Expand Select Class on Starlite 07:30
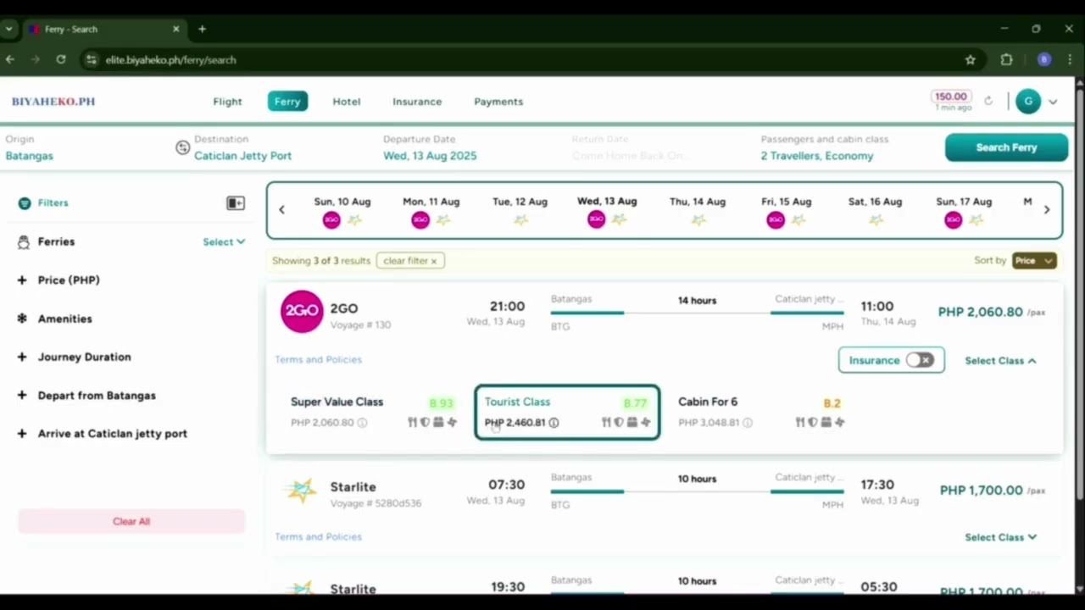The image size is (1085, 610). (1001, 537)
